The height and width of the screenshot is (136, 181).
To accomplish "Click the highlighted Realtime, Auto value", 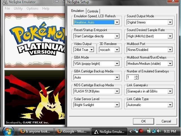I will [x=94, y=22].
